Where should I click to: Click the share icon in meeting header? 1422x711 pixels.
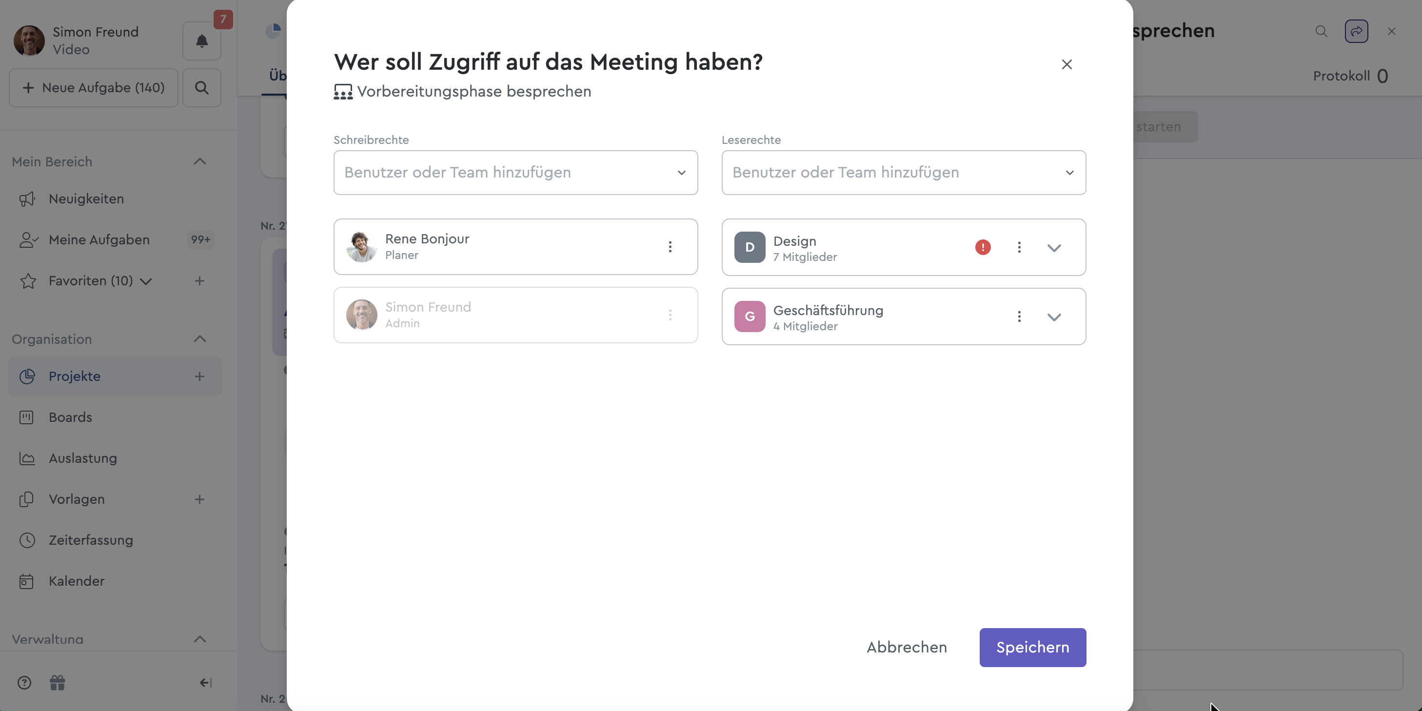pyautogui.click(x=1356, y=32)
